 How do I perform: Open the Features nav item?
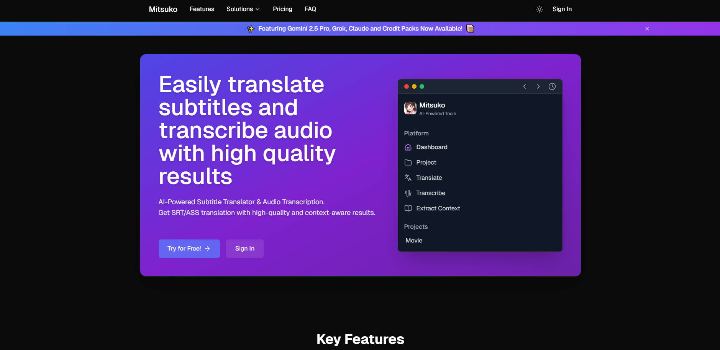pyautogui.click(x=202, y=9)
